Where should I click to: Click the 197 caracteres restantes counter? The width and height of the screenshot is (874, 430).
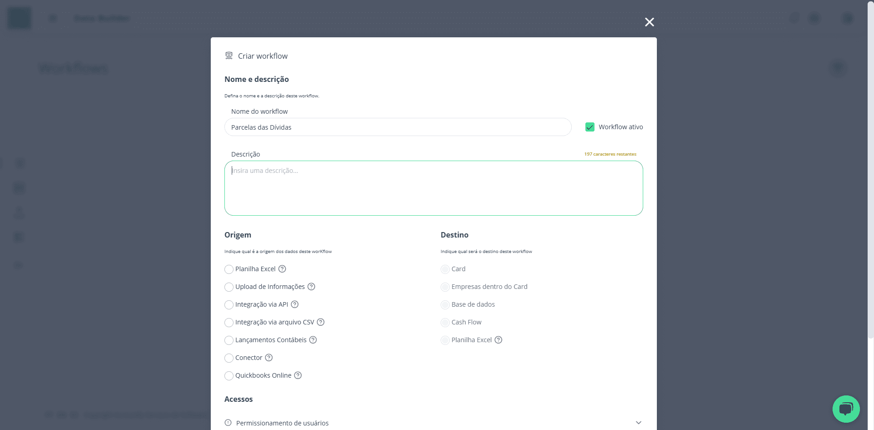tap(610, 154)
